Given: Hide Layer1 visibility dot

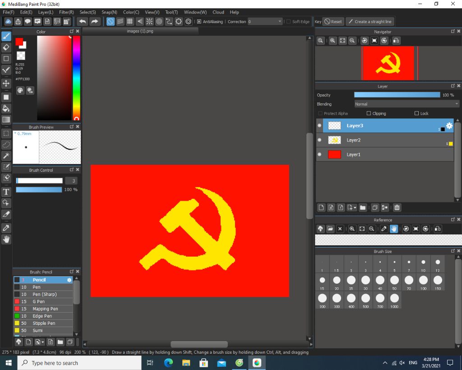Looking at the screenshot, I should 319,155.
